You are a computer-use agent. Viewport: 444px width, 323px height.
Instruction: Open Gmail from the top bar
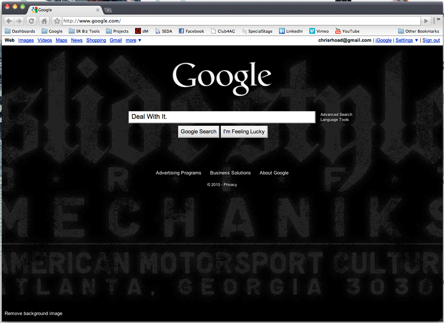[x=116, y=40]
